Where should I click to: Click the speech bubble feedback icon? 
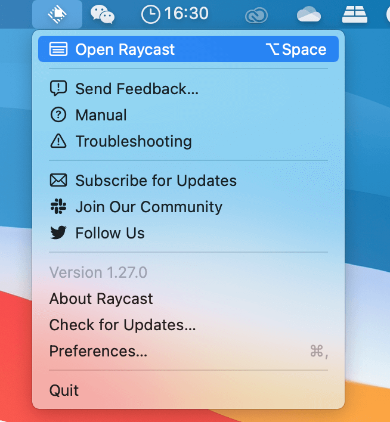(58, 89)
